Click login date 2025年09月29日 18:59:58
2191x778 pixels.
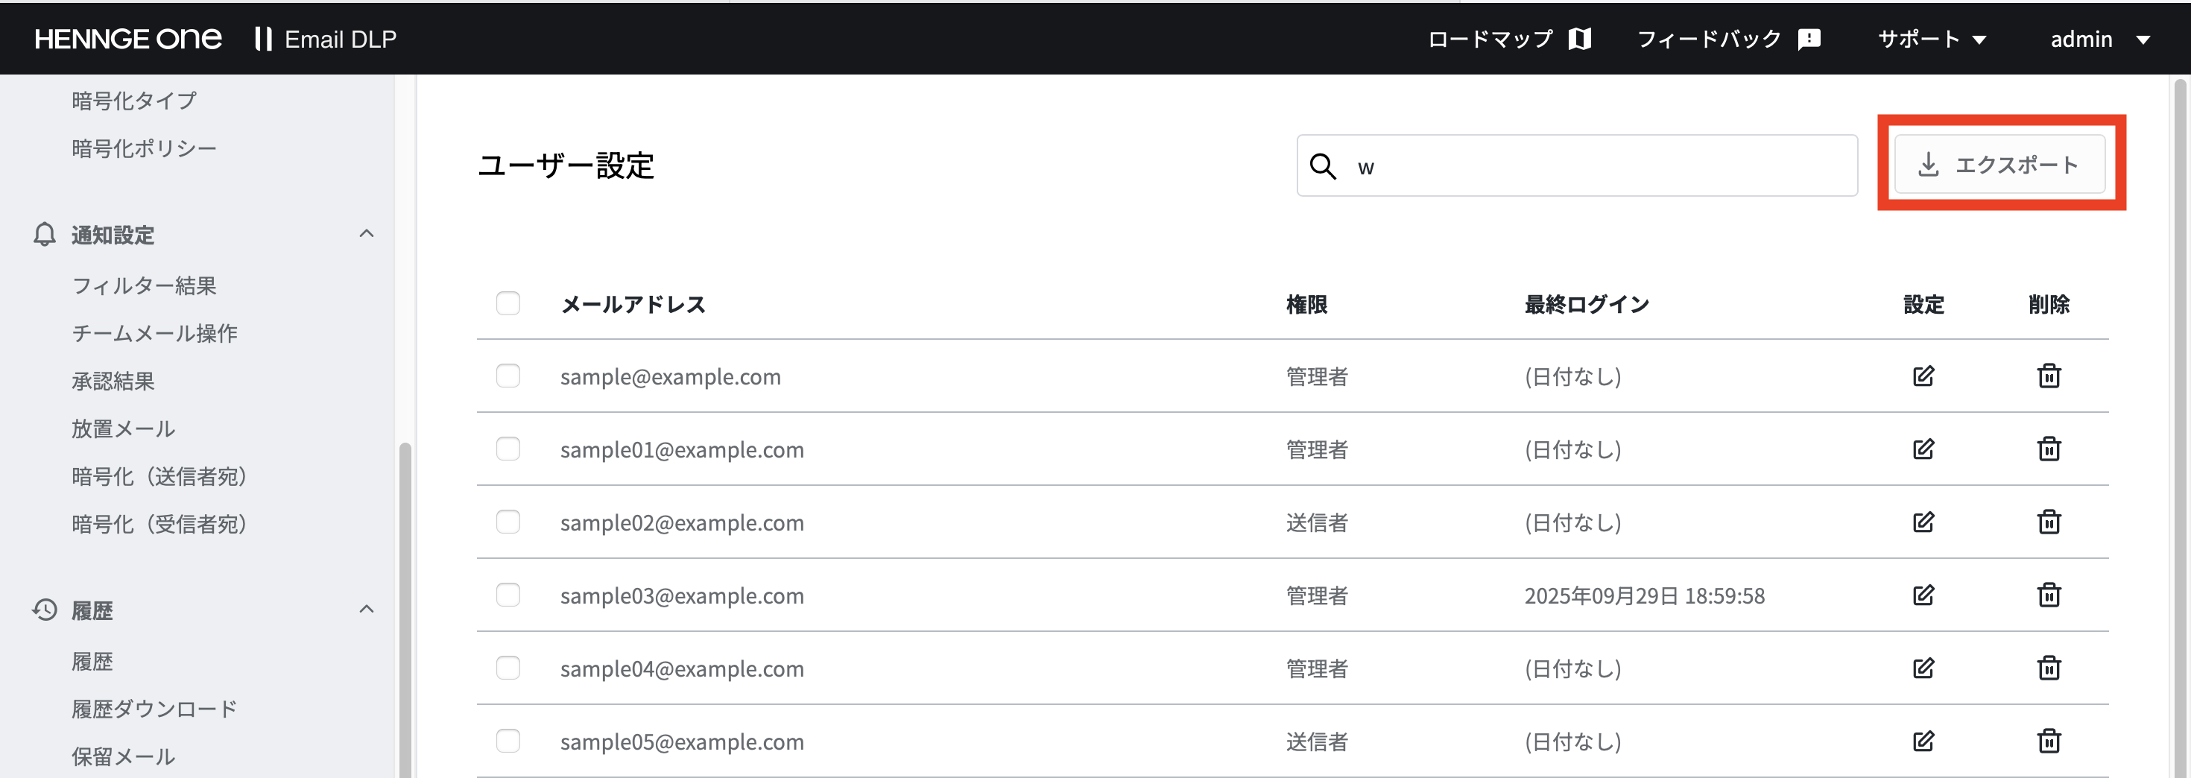pos(1644,596)
